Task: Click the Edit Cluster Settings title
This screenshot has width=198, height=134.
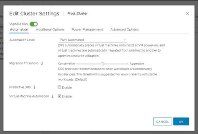Action: [x=34, y=14]
